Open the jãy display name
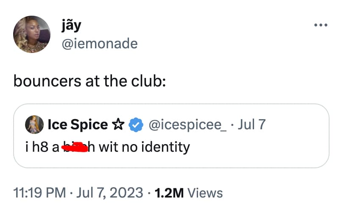 pos(72,25)
